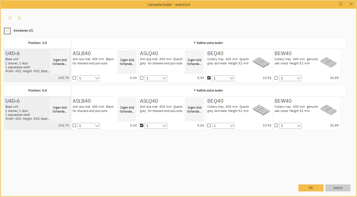
Task: Open BEQ40 quantity dropdown in Position 6.0
Action: click(x=223, y=126)
